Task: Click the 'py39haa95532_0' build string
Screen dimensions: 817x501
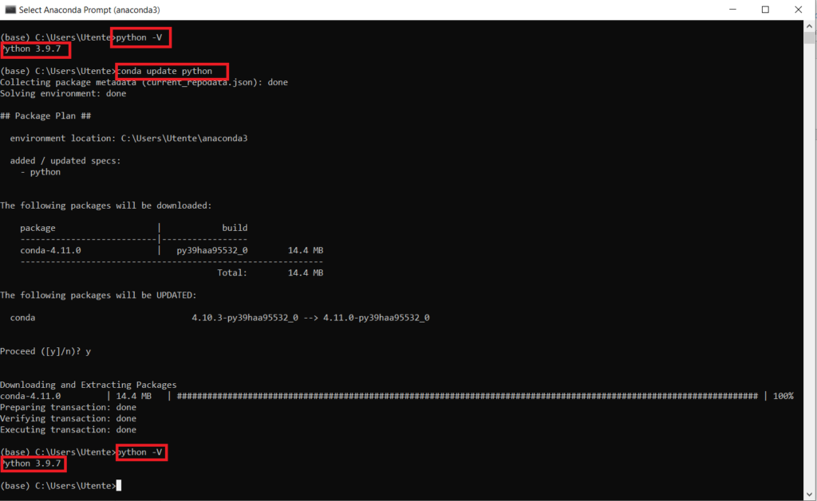Action: 211,249
